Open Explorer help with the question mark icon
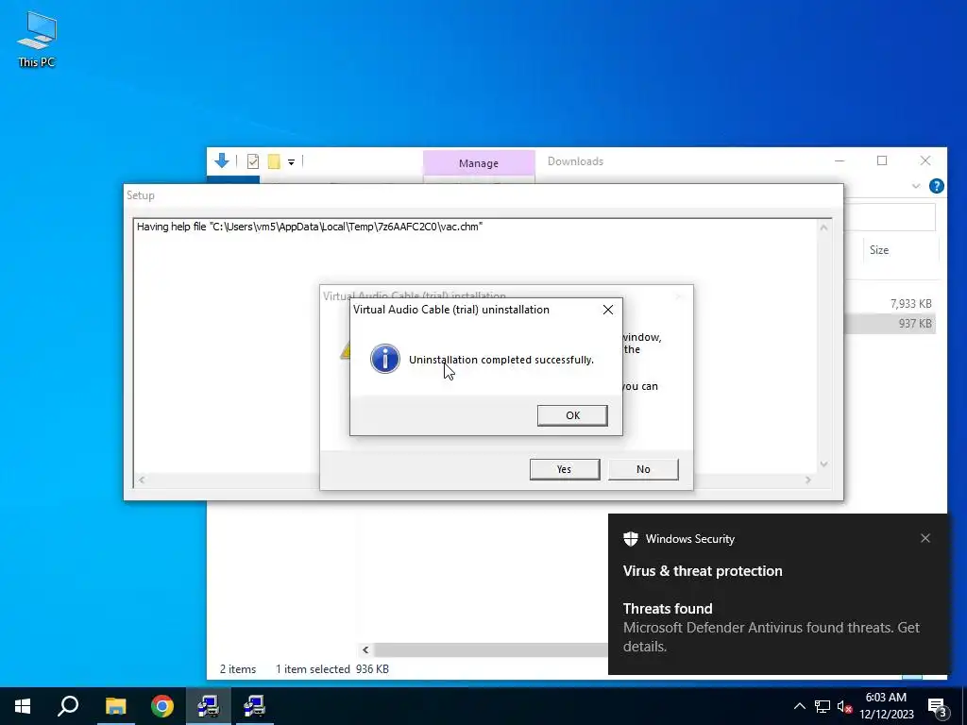Image resolution: width=967 pixels, height=725 pixels. [x=936, y=186]
